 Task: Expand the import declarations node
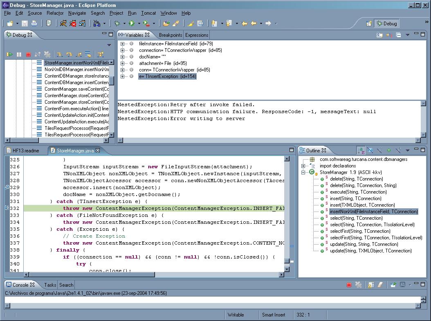303,166
